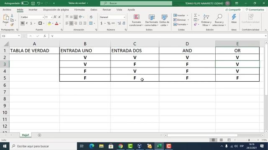Viewport: 268px width, 150px height.
Task: Open Conditional Formatting (Formato condicional)
Action: point(136,20)
